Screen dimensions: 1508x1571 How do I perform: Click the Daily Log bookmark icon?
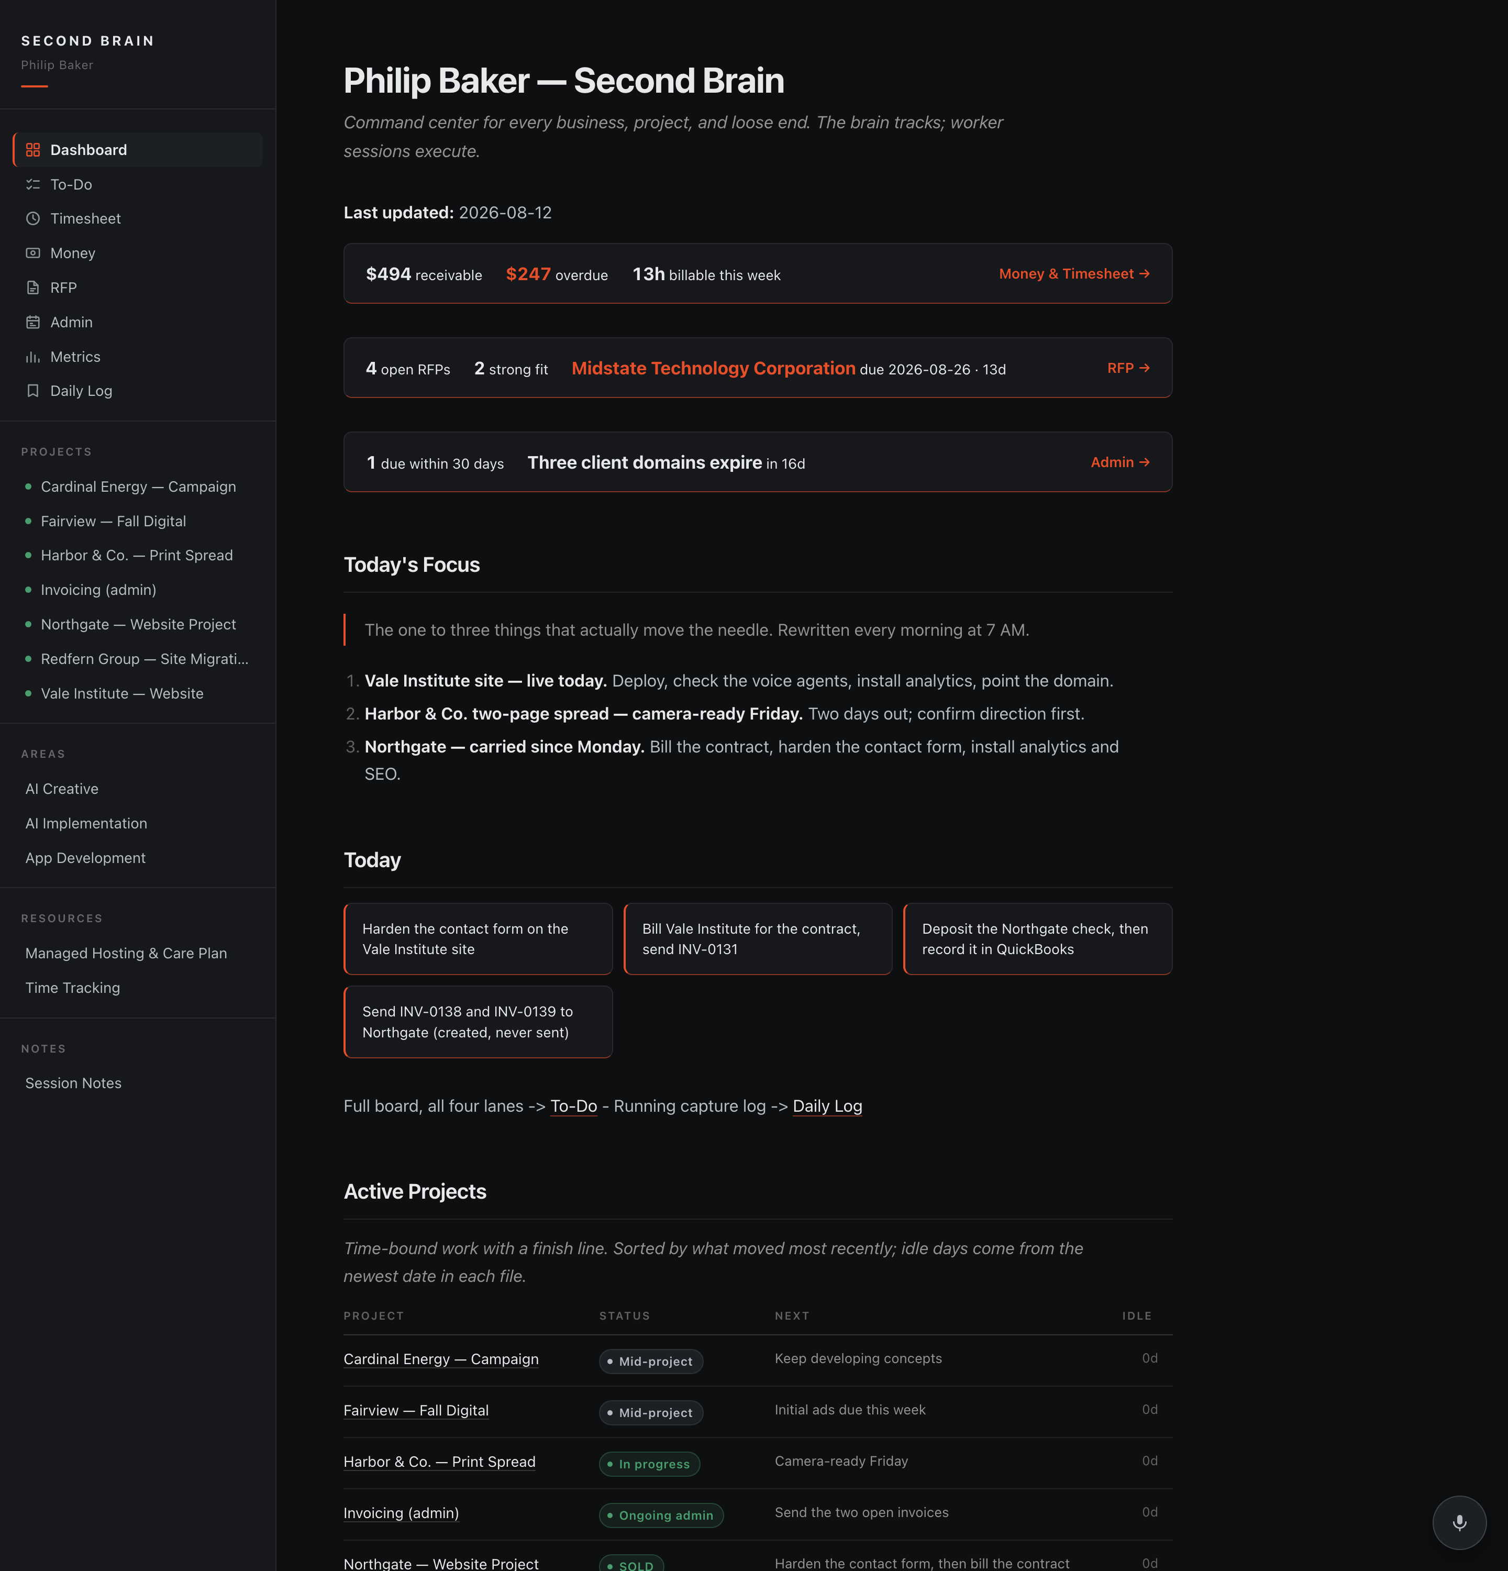(x=33, y=391)
